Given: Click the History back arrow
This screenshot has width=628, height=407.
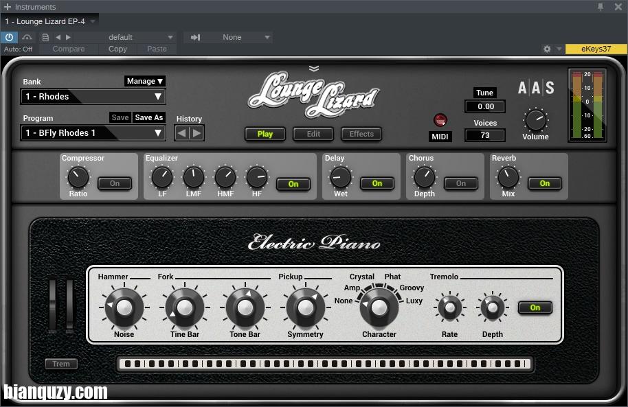Looking at the screenshot, I should pyautogui.click(x=181, y=133).
